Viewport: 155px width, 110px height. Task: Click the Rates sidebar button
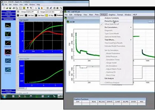[x=8, y=17]
